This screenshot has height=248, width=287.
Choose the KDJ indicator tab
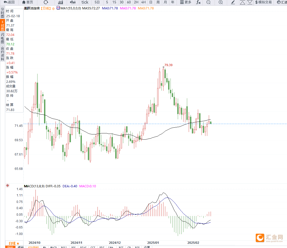click(102, 247)
